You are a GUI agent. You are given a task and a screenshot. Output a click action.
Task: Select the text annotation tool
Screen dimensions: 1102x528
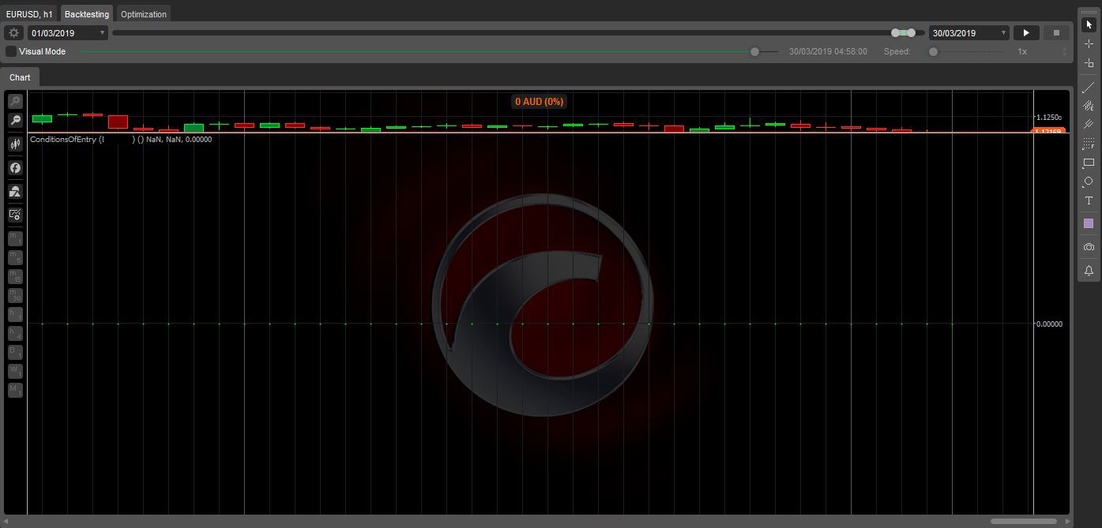(1089, 200)
